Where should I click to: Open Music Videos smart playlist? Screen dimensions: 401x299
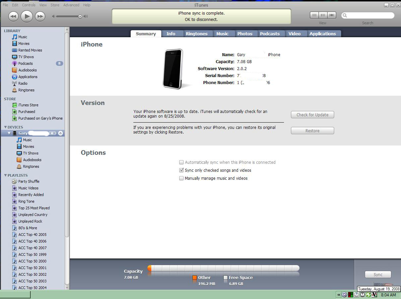pos(28,188)
